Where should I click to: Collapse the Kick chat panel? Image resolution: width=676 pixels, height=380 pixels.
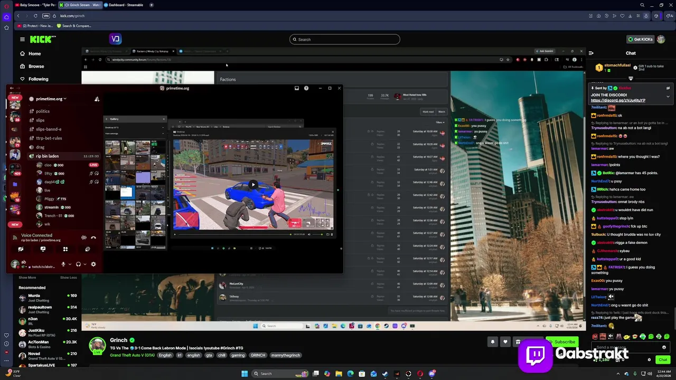pos(591,53)
